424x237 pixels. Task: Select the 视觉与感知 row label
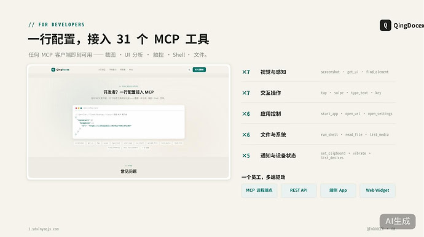coord(273,72)
